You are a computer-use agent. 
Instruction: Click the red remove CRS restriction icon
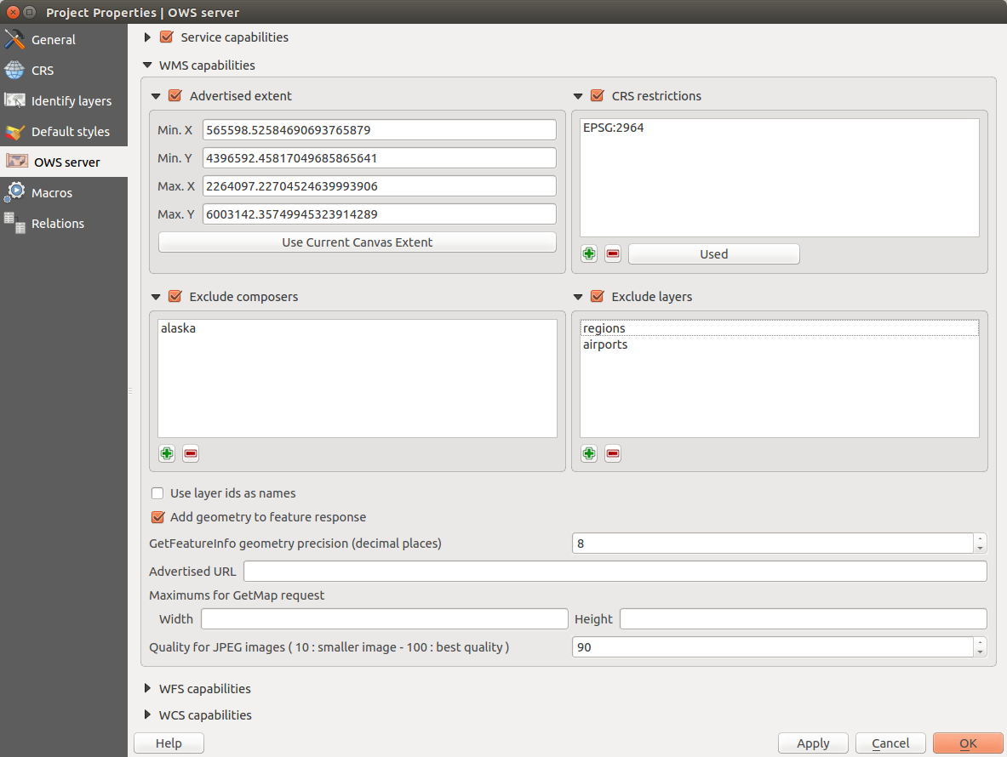612,253
